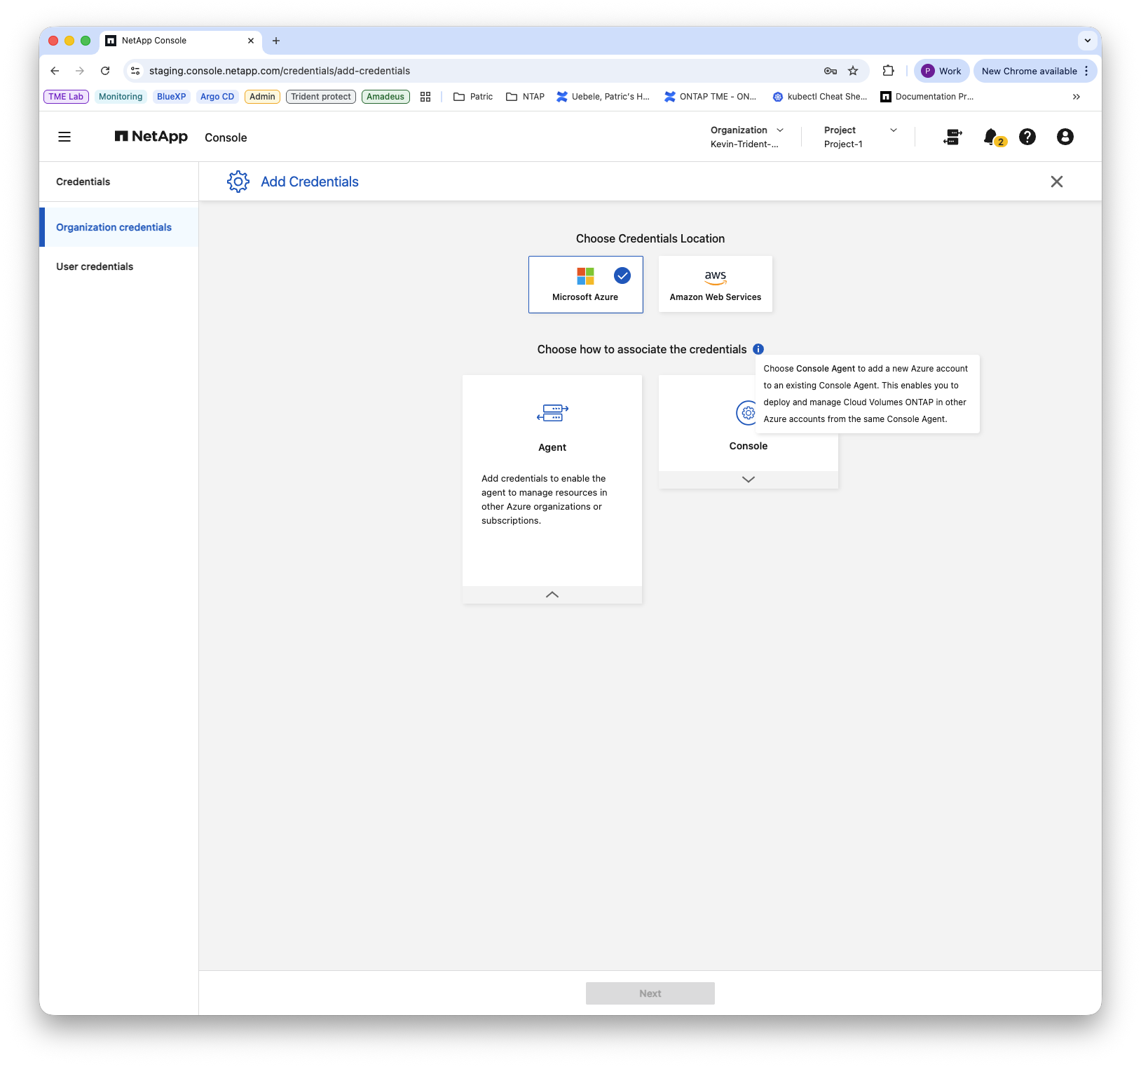The width and height of the screenshot is (1141, 1067).
Task: Click the Console gear icon in card
Action: 747,413
